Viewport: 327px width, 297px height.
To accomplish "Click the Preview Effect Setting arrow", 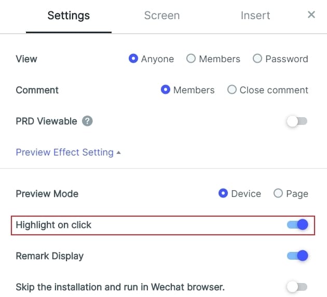I will (119, 152).
